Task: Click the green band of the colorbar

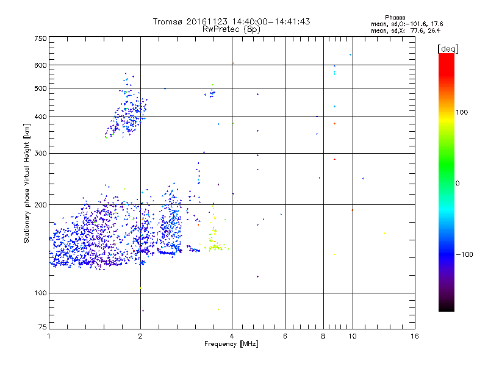Action: (447, 165)
